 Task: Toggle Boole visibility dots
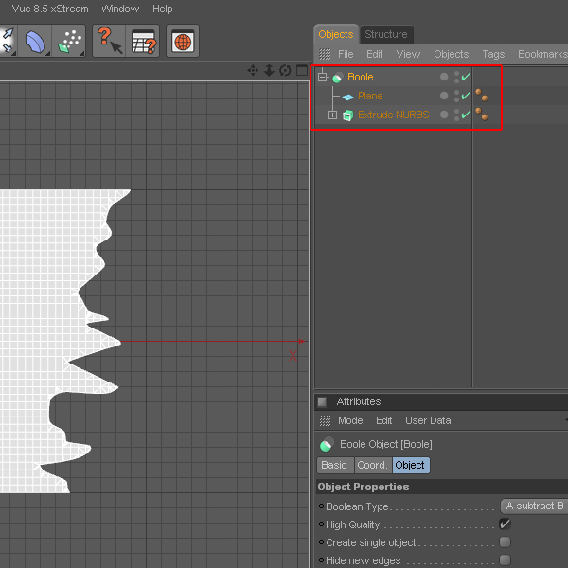click(456, 77)
